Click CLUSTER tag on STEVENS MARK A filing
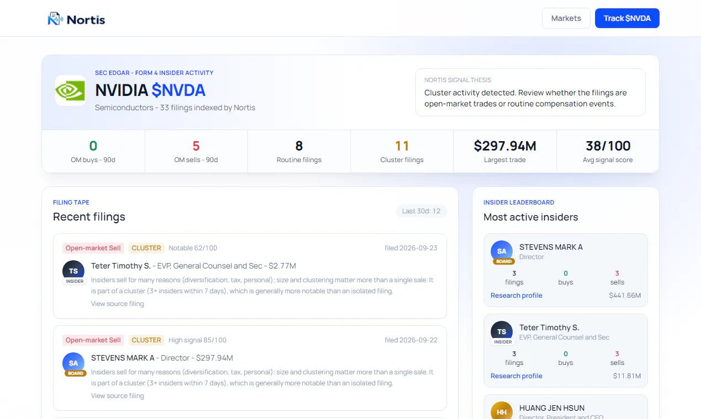This screenshot has width=701, height=419. pyautogui.click(x=146, y=340)
